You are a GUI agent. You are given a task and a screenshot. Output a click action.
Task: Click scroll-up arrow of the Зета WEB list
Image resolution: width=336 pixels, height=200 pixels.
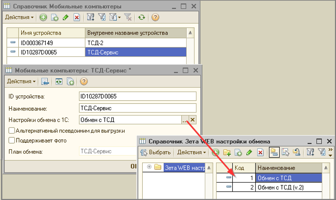pos(326,167)
